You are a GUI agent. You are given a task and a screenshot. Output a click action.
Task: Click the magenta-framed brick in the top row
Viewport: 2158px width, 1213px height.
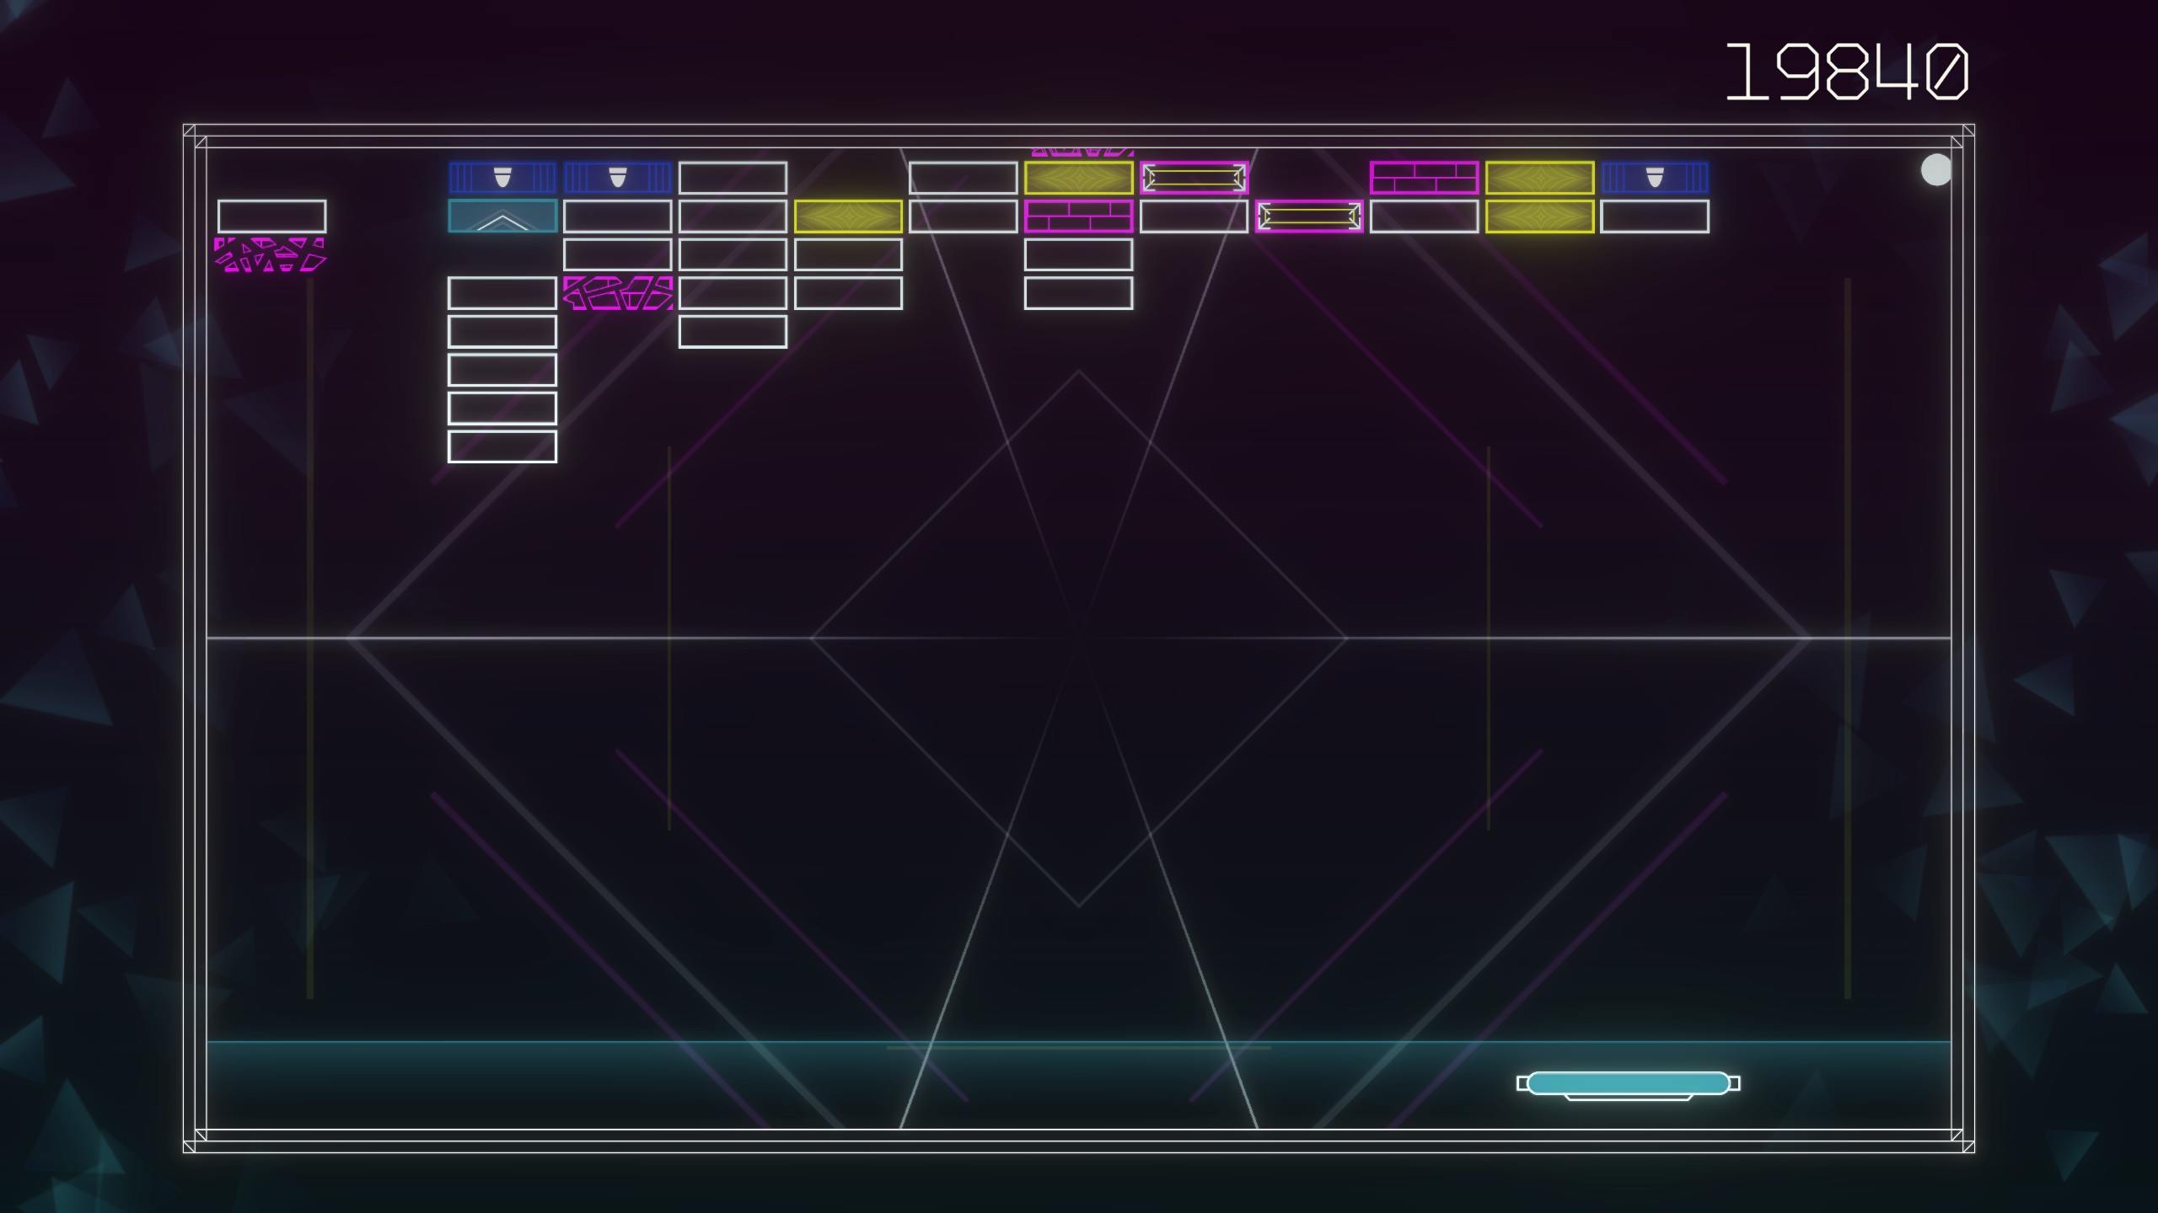(x=1194, y=178)
